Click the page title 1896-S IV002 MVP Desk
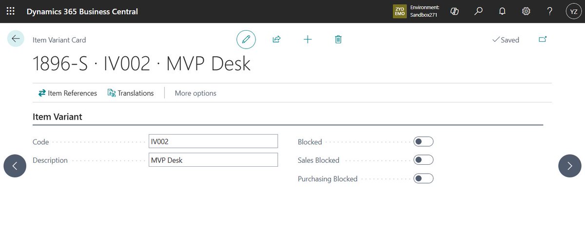Screen dimensions: 585x227 [142, 64]
